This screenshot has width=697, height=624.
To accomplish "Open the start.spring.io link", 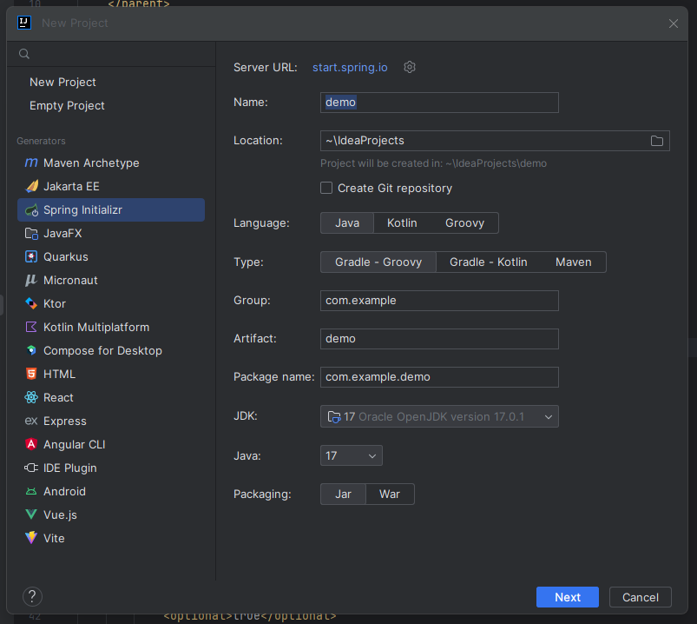I will pyautogui.click(x=350, y=67).
